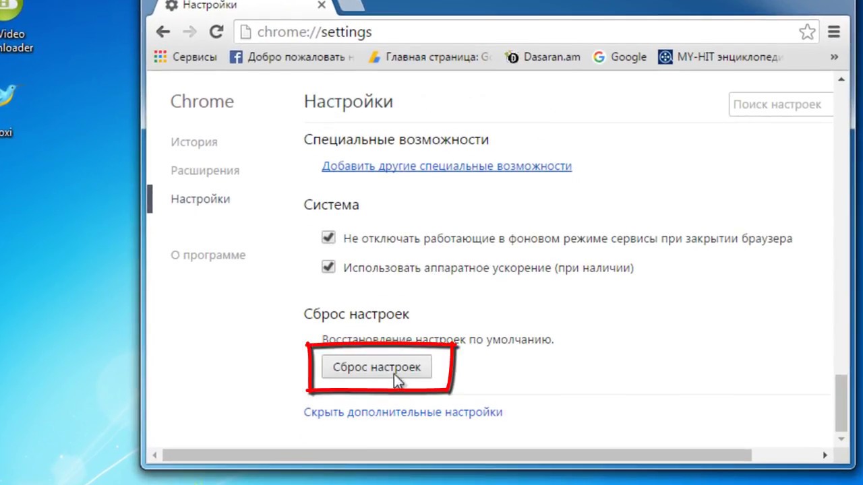Screen dimensions: 863x485
Task: Click the Система section heading
Action: pyautogui.click(x=331, y=205)
